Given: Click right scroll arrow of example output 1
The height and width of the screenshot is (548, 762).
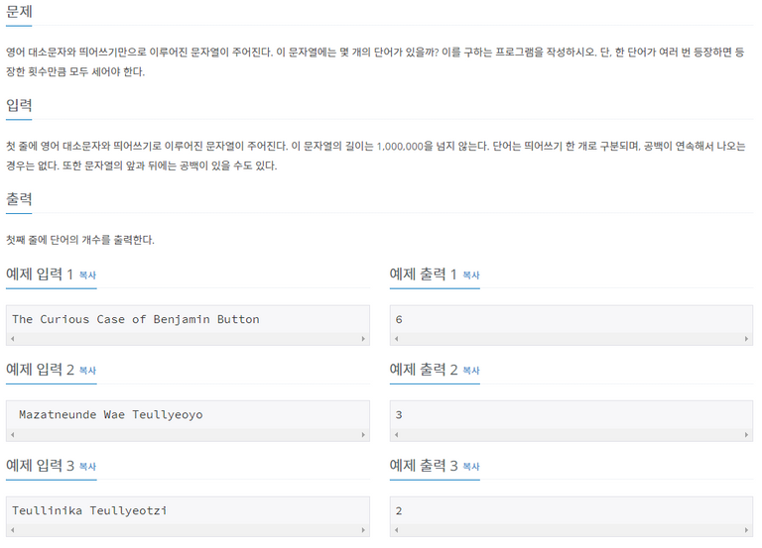Looking at the screenshot, I should pyautogui.click(x=746, y=339).
